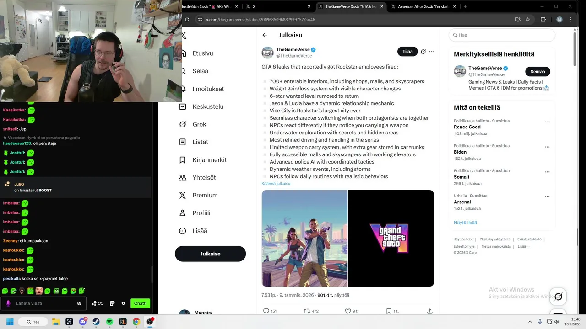
Task: Open the Renee Good trending topic
Action: (x=467, y=127)
